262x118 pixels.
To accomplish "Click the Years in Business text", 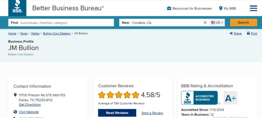I will (197, 114).
